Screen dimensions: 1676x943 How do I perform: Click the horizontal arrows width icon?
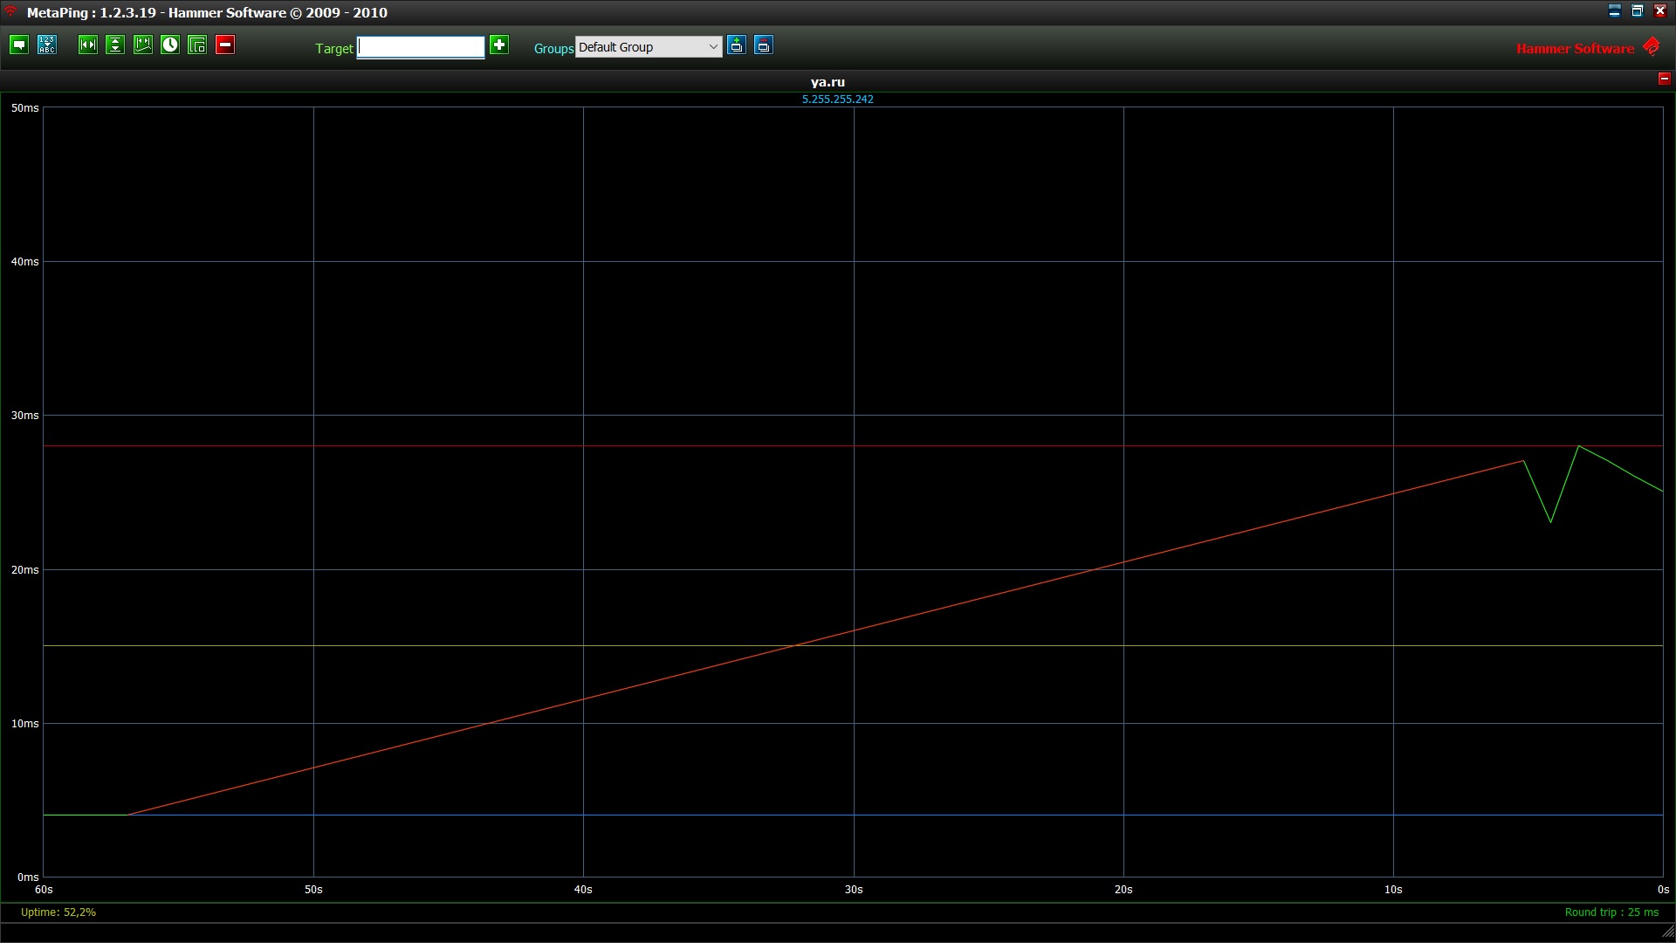[88, 45]
